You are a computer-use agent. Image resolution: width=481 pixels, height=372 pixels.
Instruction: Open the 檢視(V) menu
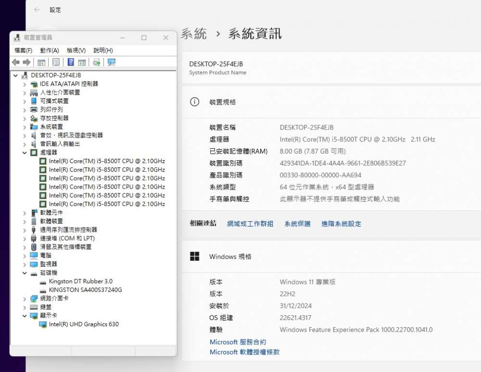[76, 51]
